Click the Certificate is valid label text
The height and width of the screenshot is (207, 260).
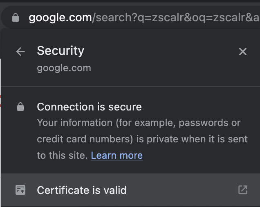(82, 190)
